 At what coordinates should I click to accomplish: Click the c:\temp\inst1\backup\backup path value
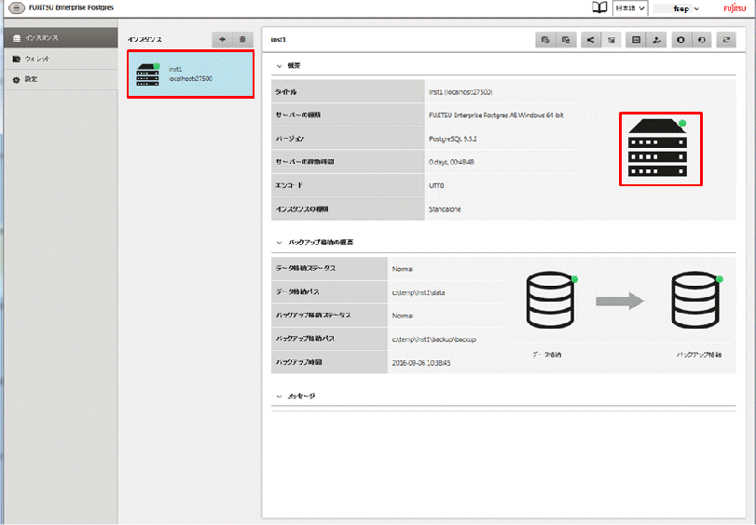(x=433, y=340)
